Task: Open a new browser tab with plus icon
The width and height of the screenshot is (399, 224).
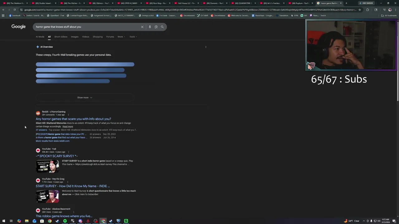Action: point(346,3)
